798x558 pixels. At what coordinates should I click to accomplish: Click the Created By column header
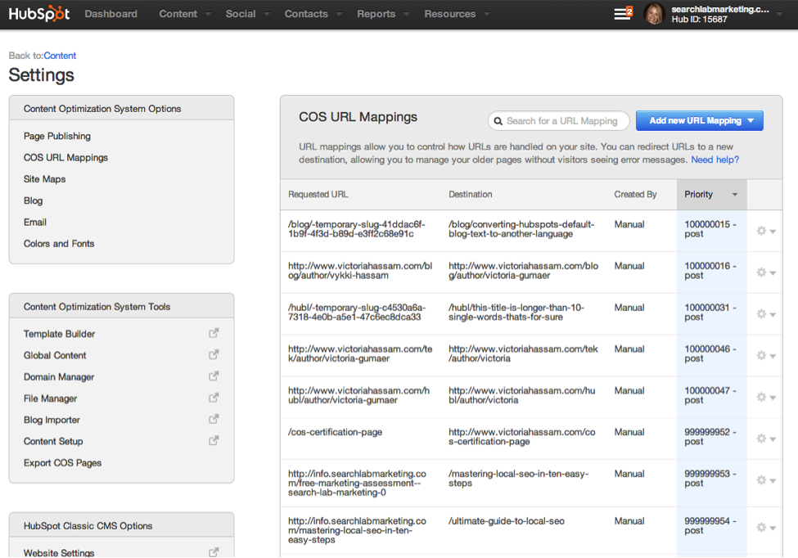click(x=635, y=194)
